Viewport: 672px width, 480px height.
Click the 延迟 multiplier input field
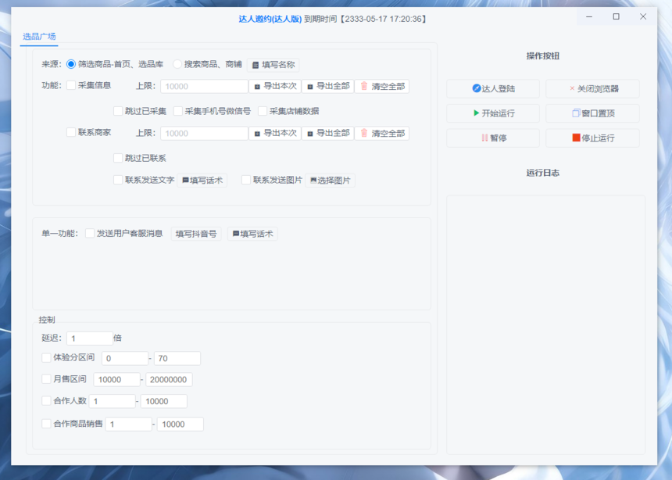90,339
